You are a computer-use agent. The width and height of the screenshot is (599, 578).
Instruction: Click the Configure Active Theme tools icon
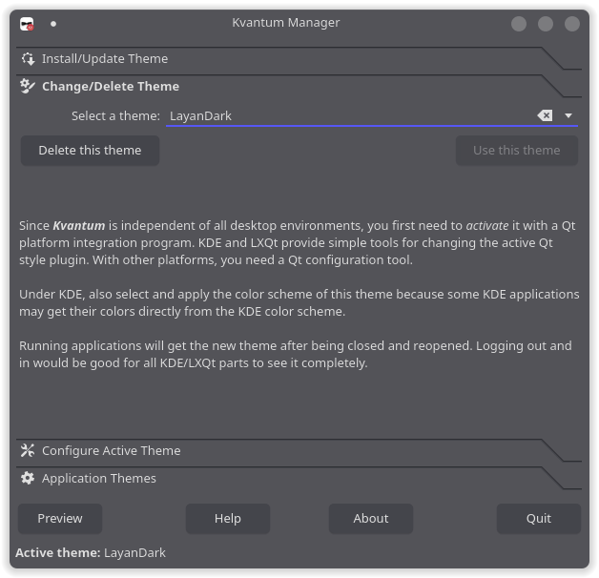[x=28, y=450]
